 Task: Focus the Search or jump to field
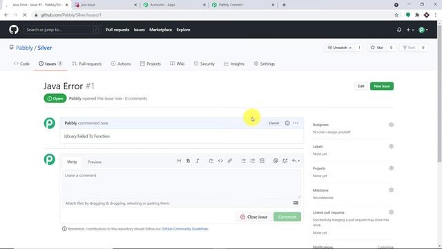61,30
